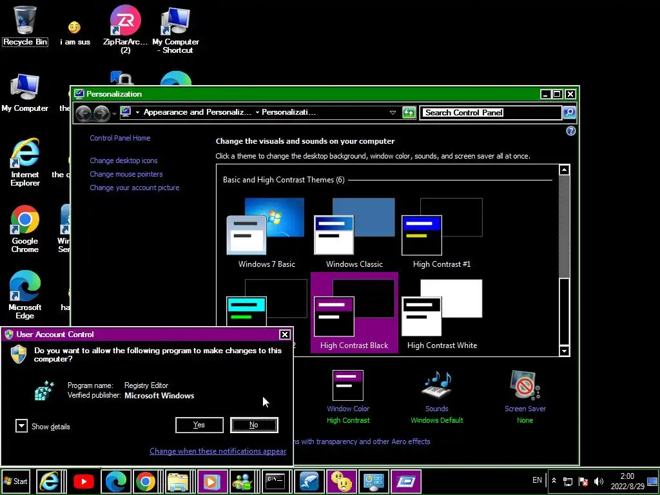Expand the Appearance and Personalization breadcrumb arrow

pyautogui.click(x=257, y=112)
